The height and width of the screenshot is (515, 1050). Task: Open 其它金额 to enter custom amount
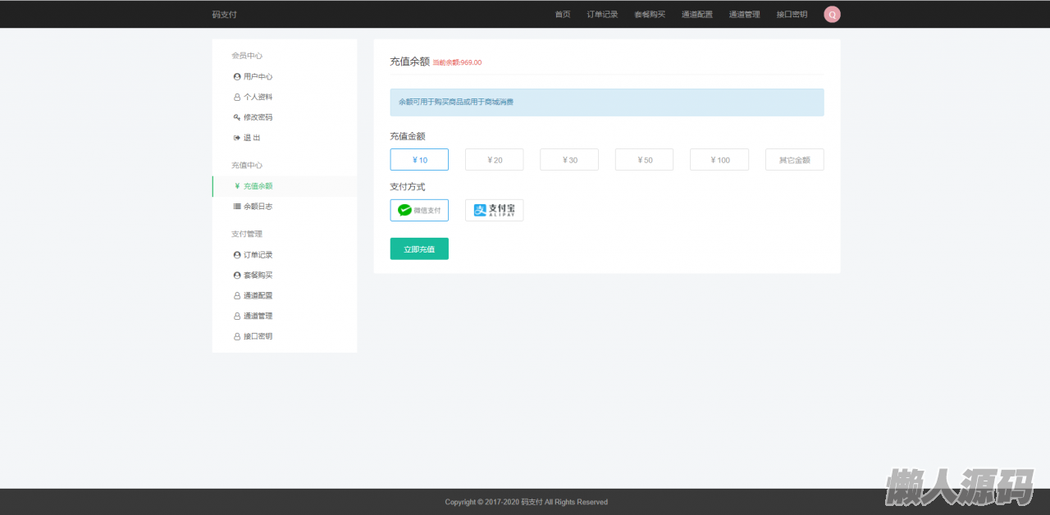794,160
